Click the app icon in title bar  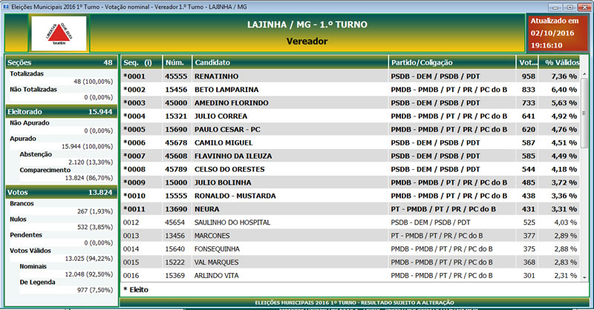(x=6, y=7)
